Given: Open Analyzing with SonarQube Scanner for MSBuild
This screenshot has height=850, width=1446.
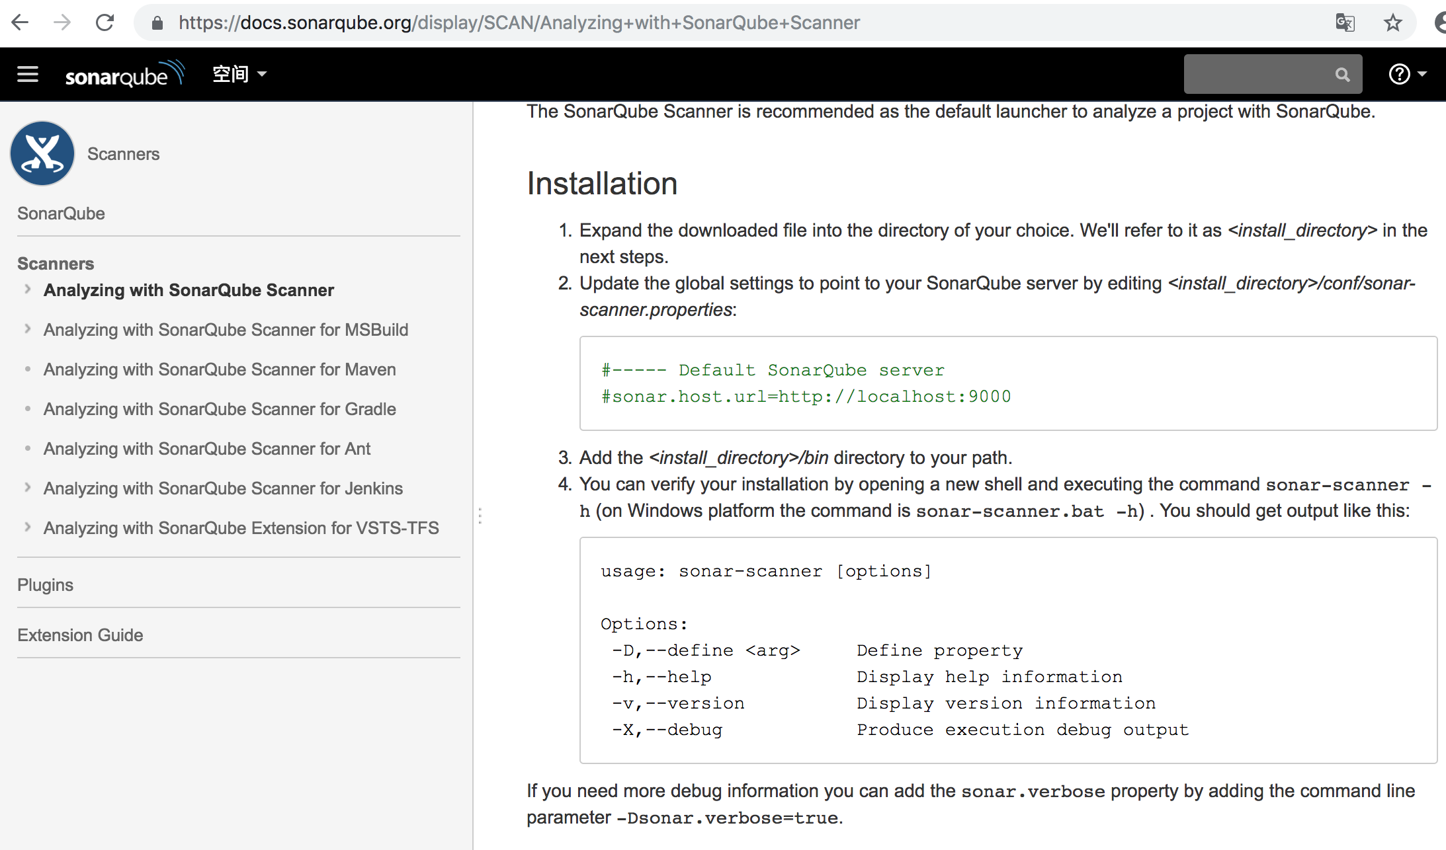Looking at the screenshot, I should point(226,330).
